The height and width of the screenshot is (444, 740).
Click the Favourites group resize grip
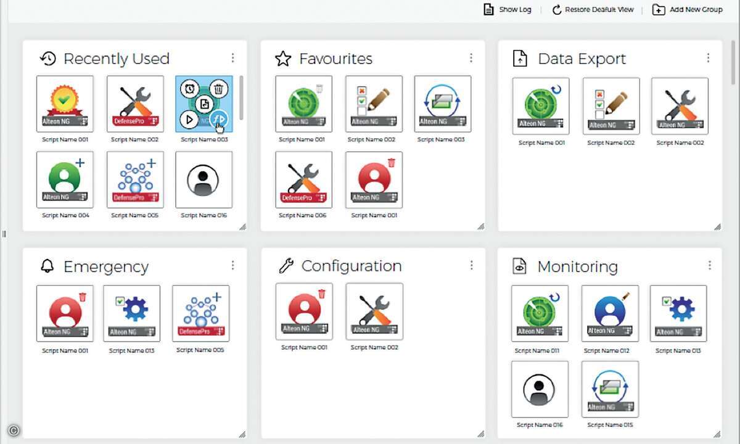pos(480,227)
